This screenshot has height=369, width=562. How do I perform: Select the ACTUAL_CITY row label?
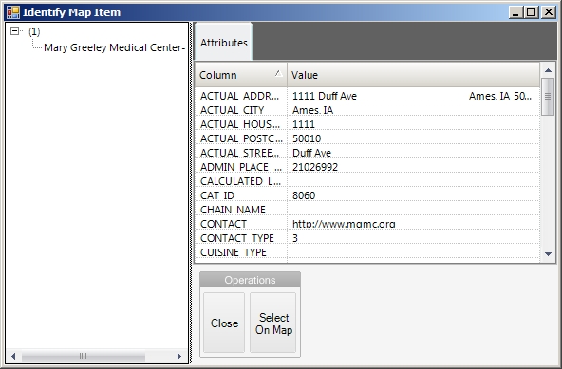coord(232,110)
